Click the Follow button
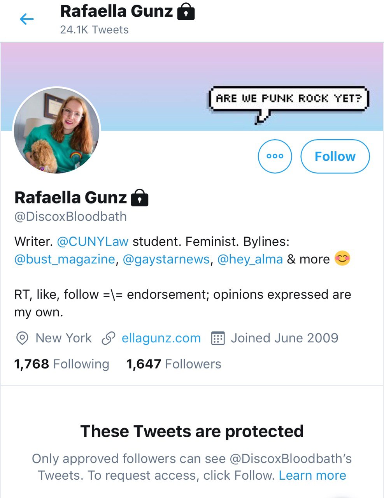Screen dimensions: 384x498 pyautogui.click(x=335, y=156)
